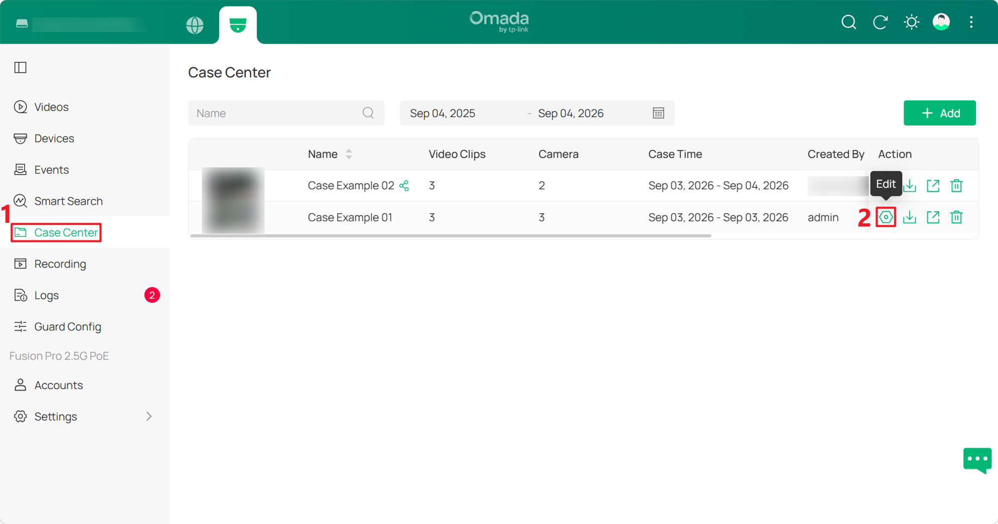Viewport: 998px width, 524px height.
Task: Export/share Case Example 02
Action: tap(933, 186)
